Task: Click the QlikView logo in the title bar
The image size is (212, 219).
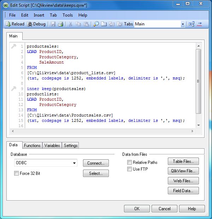Action: [x=6, y=5]
